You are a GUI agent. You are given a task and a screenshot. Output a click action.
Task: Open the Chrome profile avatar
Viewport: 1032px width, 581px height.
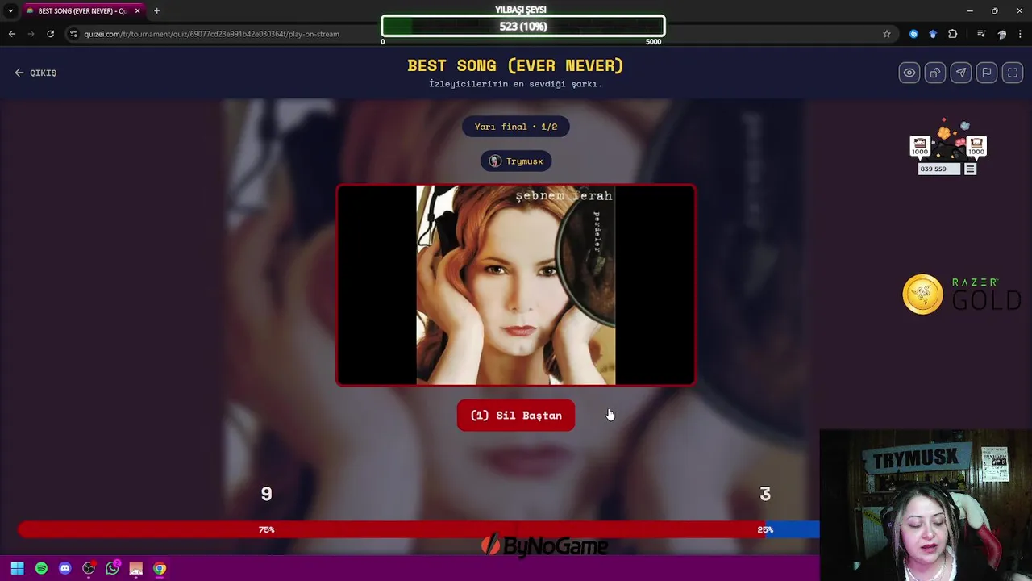point(1001,34)
